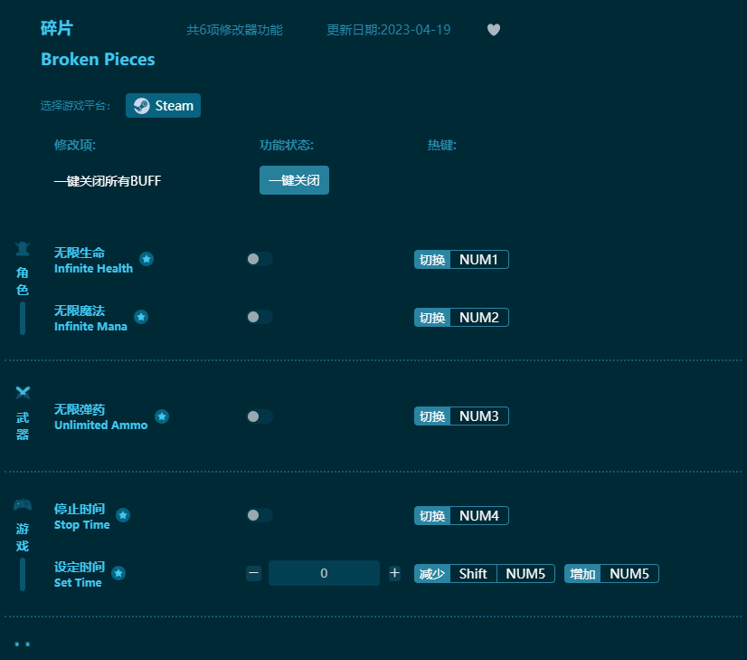Click the 切换 label for NUM2
Image resolution: width=747 pixels, height=660 pixels.
pos(432,318)
